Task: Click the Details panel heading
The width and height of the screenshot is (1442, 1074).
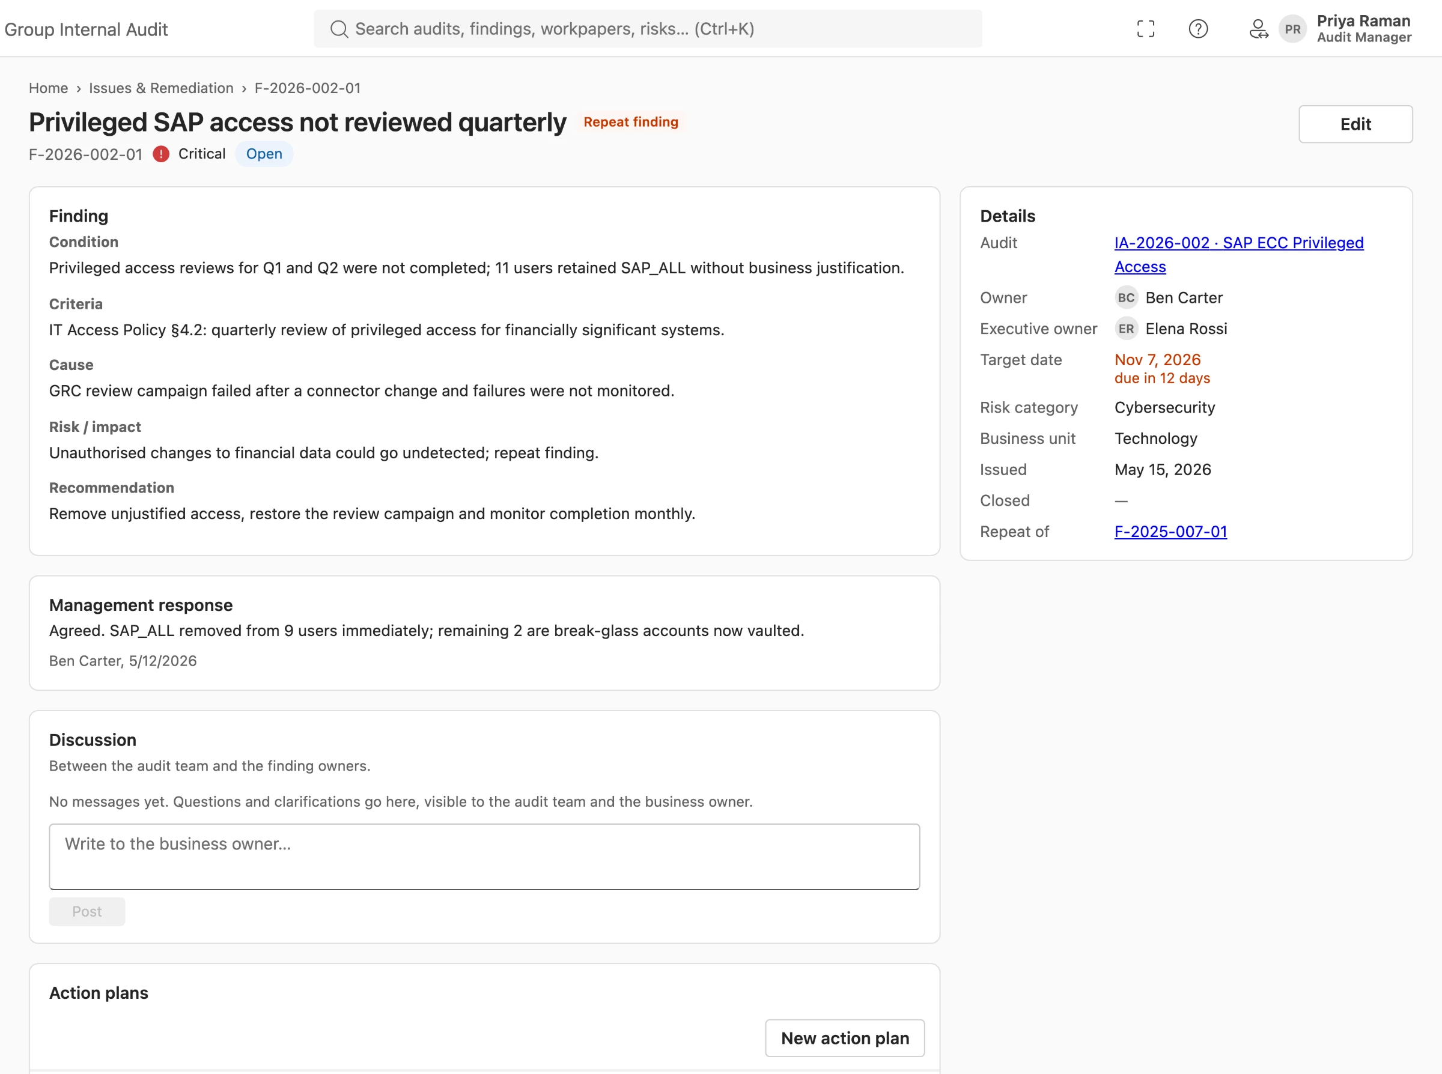Action: click(x=1007, y=216)
